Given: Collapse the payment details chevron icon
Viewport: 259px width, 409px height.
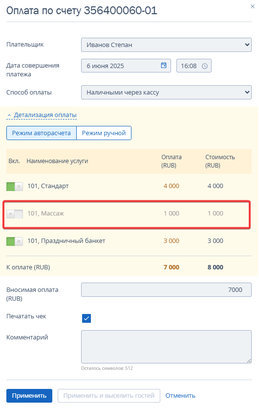Looking at the screenshot, I should (x=9, y=115).
